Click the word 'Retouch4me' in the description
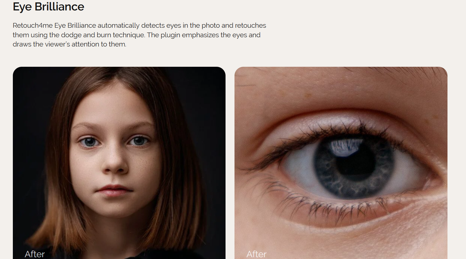Image resolution: width=466 pixels, height=259 pixels. pyautogui.click(x=33, y=26)
